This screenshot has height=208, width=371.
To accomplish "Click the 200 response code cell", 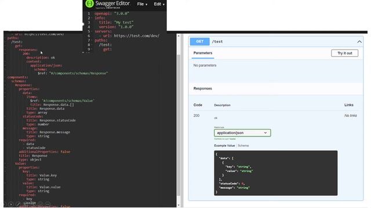I will [197, 116].
